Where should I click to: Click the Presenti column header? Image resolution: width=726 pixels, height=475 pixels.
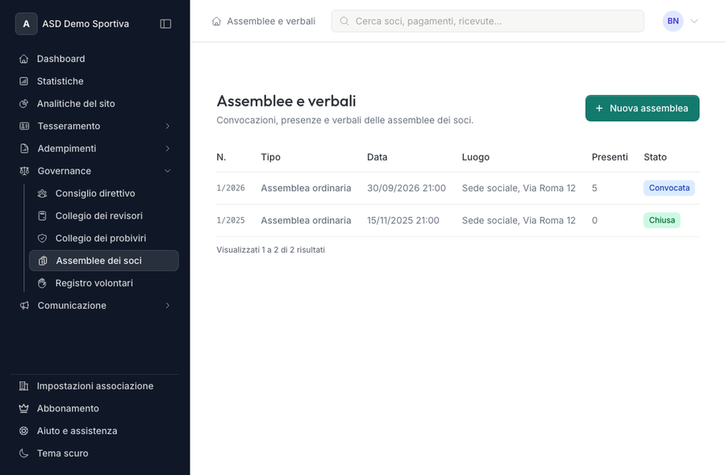point(610,157)
